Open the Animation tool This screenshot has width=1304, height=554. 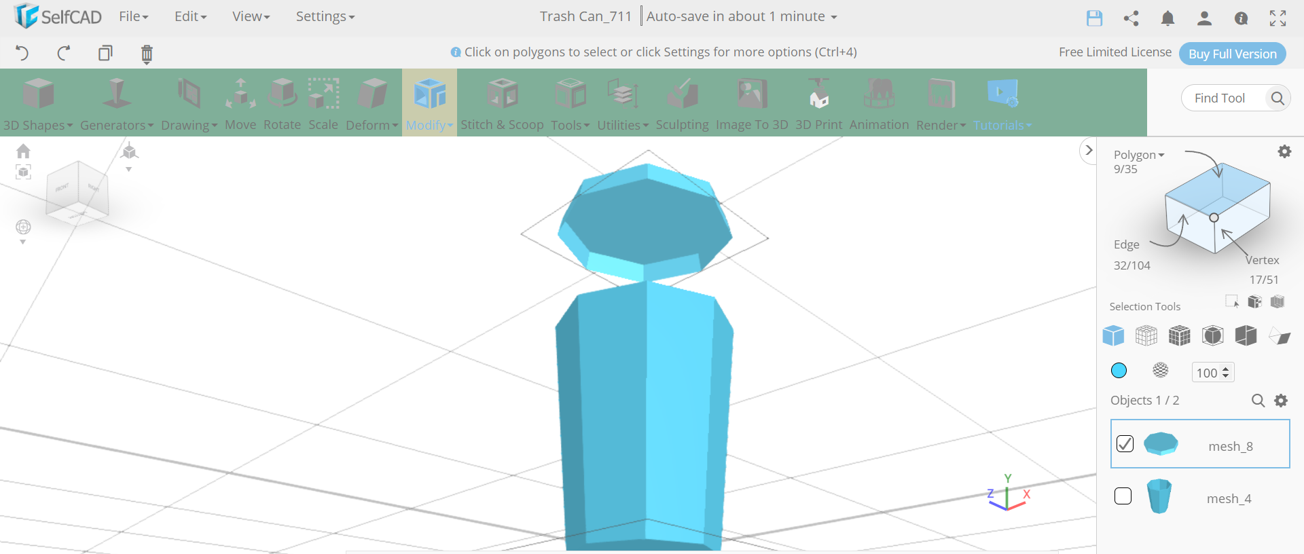point(879,103)
